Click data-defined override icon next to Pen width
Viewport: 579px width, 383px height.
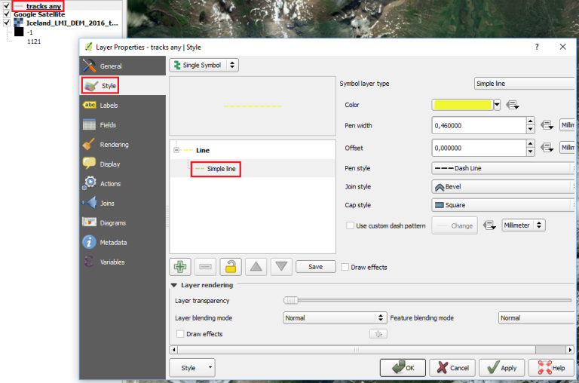tap(547, 125)
